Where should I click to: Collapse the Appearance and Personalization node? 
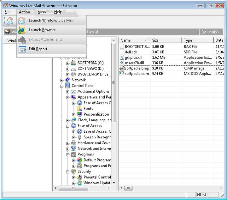click(67, 98)
